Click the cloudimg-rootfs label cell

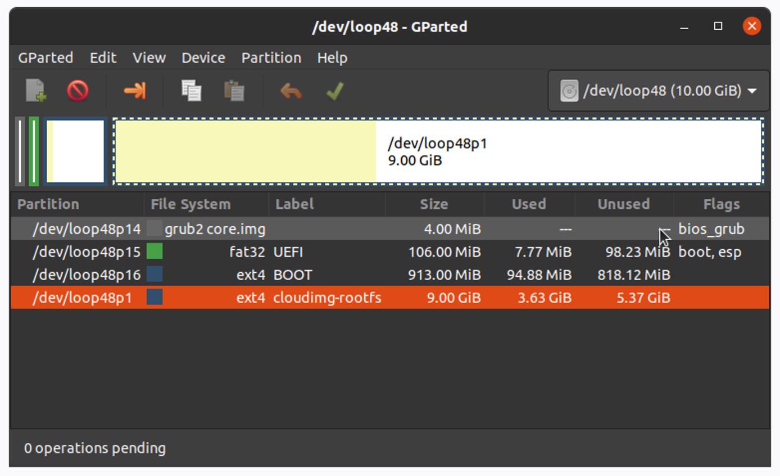327,297
